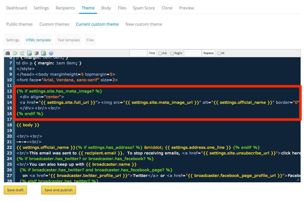Click the Find text input field
The height and width of the screenshot is (201, 304).
pos(138,53)
